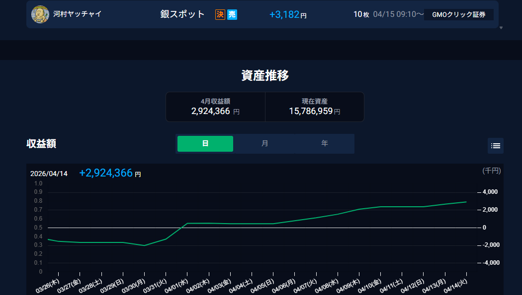Screen dimensions: 522x295
Task: Click the 資産推移 section heading
Action: click(265, 75)
